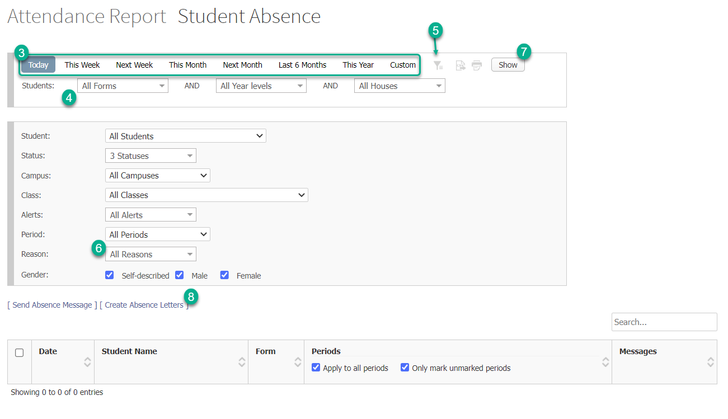Switch to the This Week tab

pos(82,65)
